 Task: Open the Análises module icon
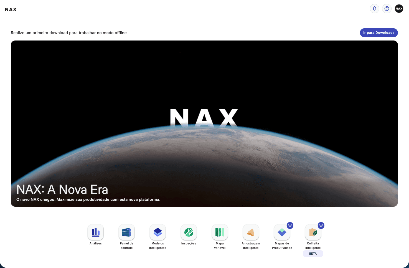pyautogui.click(x=96, y=232)
